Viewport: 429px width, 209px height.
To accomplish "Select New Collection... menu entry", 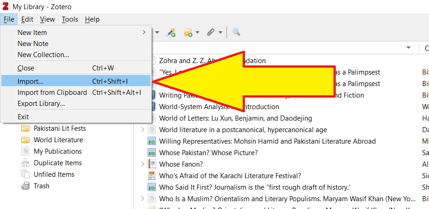I will [x=76, y=55].
